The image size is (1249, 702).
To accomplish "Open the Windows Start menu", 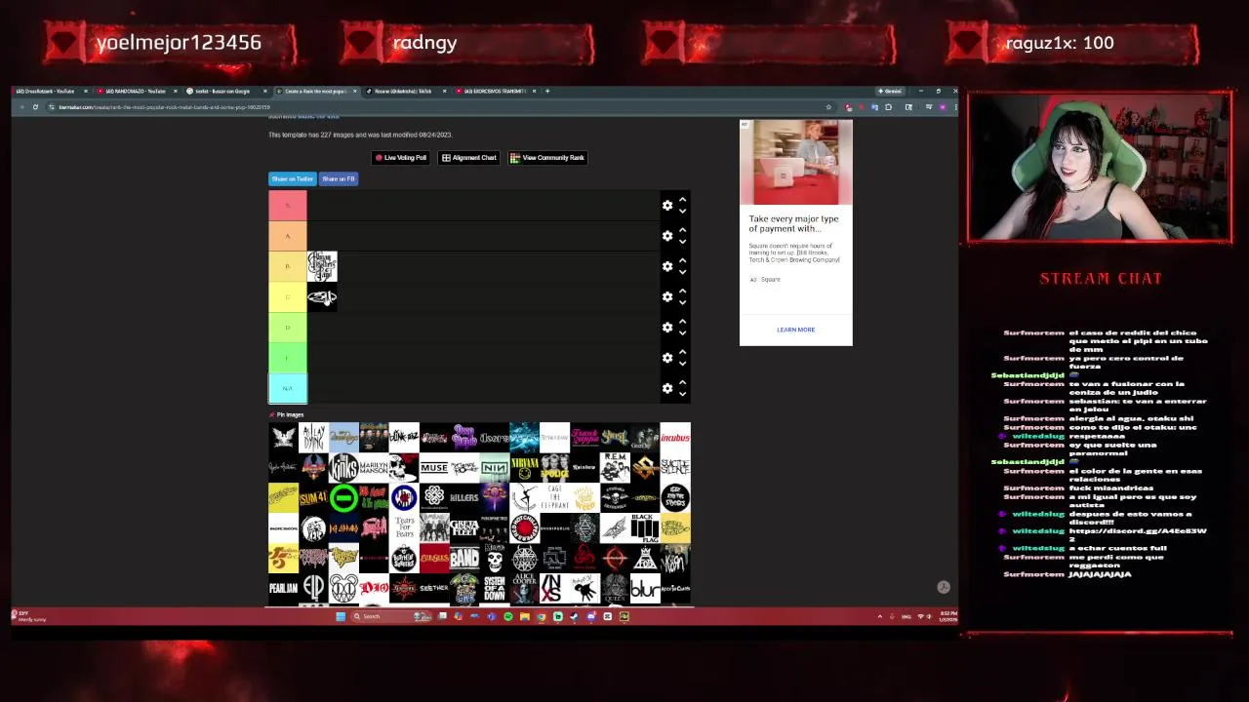I will click(x=340, y=616).
